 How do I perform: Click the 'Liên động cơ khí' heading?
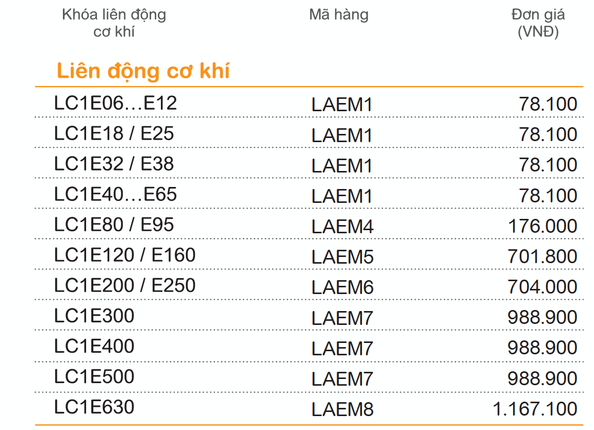(x=143, y=71)
